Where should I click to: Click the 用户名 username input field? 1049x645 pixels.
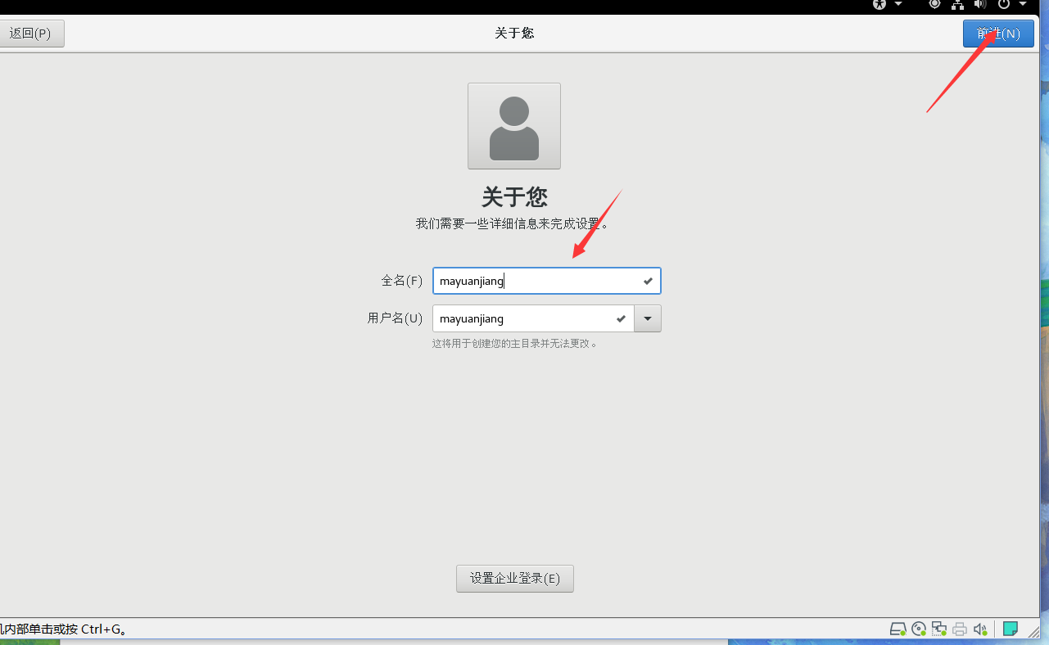pos(533,318)
